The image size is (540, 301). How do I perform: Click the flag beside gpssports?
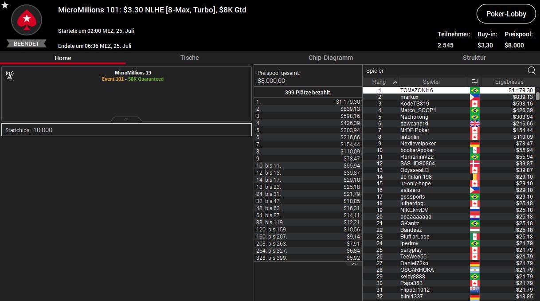point(474,197)
